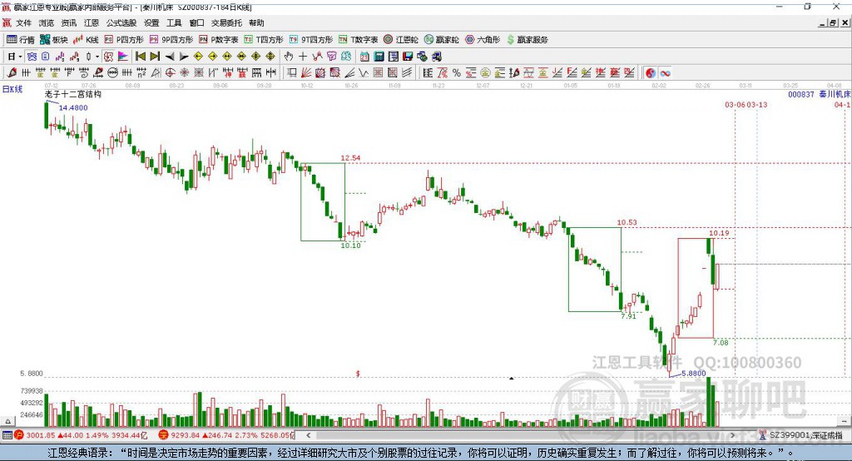Click the Shanghai index 3001.85 status entry
Viewport: 852px width, 461px height.
(x=82, y=435)
